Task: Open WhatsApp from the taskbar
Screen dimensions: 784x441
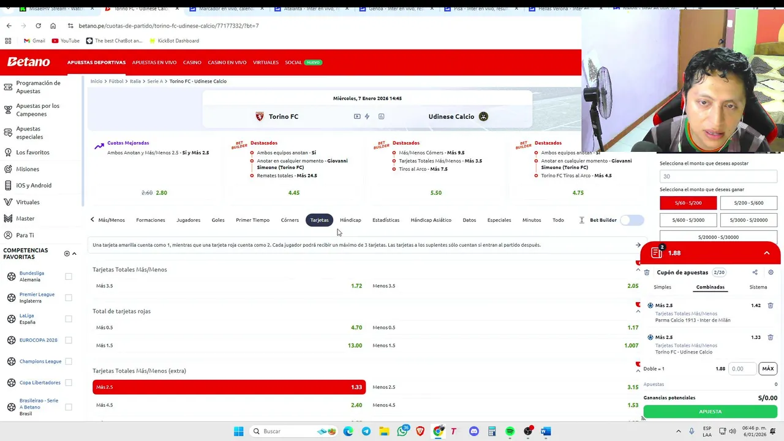Action: 402,431
